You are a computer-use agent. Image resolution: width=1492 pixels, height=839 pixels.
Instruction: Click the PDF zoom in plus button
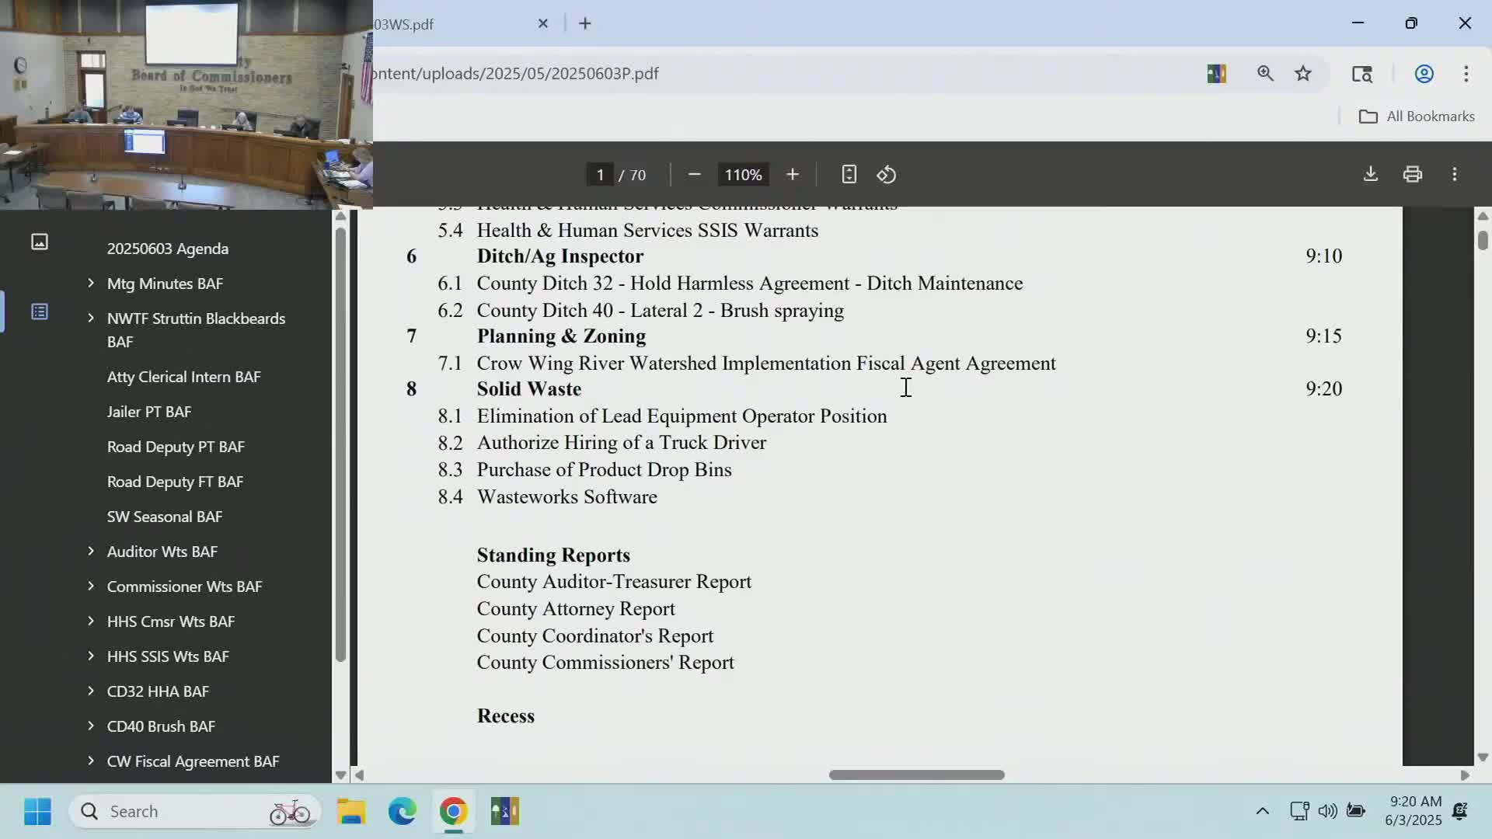(792, 175)
